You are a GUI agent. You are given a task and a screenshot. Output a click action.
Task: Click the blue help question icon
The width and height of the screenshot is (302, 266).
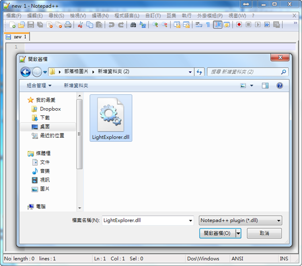coord(280,85)
